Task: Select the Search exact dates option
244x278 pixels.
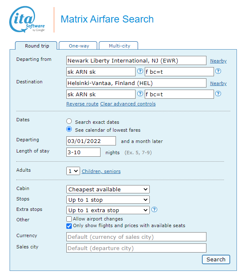Action: click(x=69, y=121)
